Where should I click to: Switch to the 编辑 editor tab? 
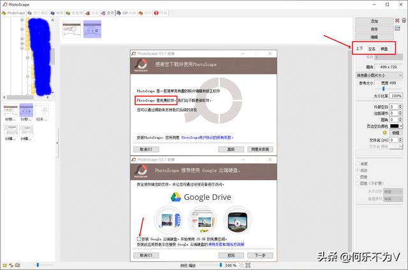57,13
